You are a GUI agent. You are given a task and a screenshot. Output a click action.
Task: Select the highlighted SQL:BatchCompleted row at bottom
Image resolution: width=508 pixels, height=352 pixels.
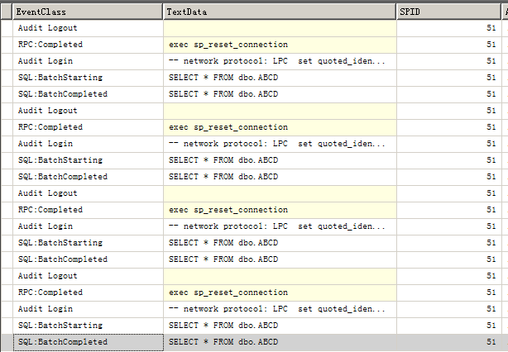click(x=62, y=342)
